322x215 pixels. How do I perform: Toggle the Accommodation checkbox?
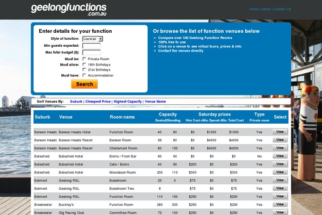[x=84, y=75]
